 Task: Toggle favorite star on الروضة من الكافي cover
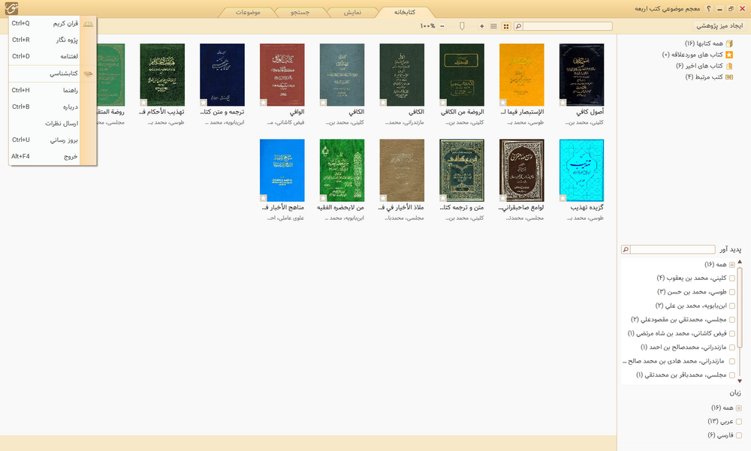[x=443, y=103]
